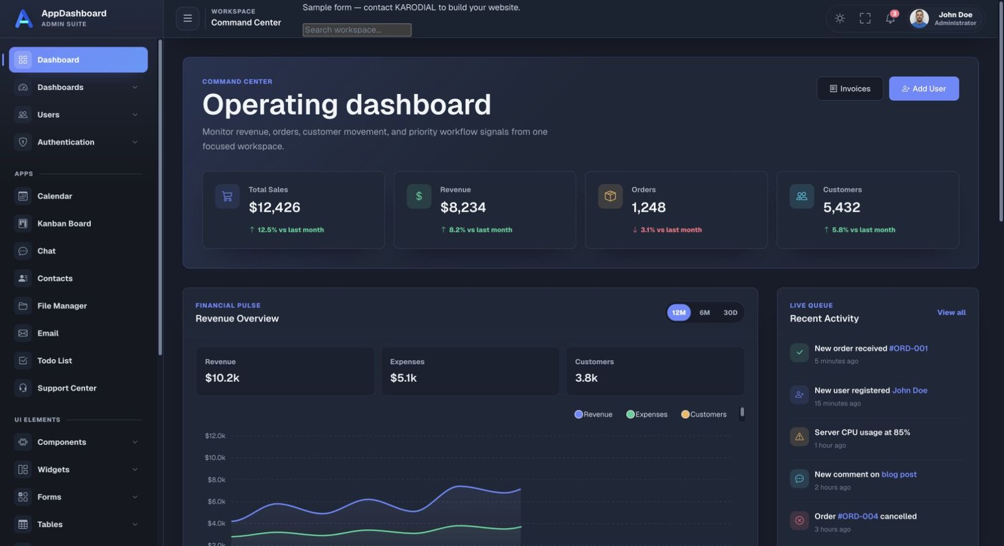Click the Calendar icon in sidebar
1004x546 pixels.
23,196
